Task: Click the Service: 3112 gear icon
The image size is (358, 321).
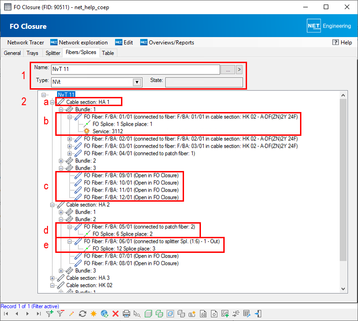Action: pos(87,131)
